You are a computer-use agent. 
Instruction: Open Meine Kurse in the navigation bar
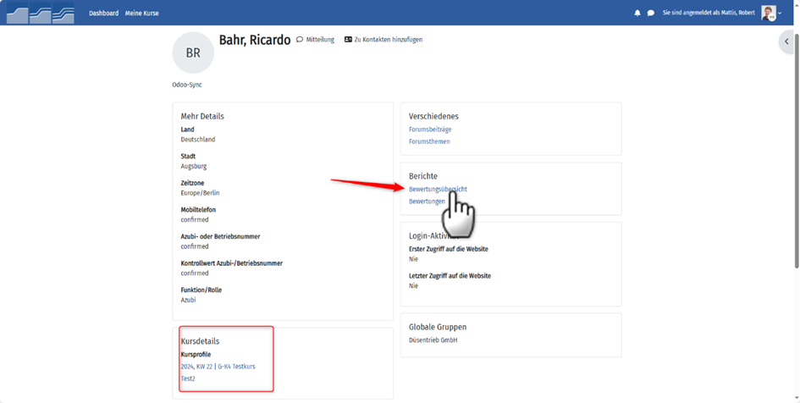click(x=141, y=14)
